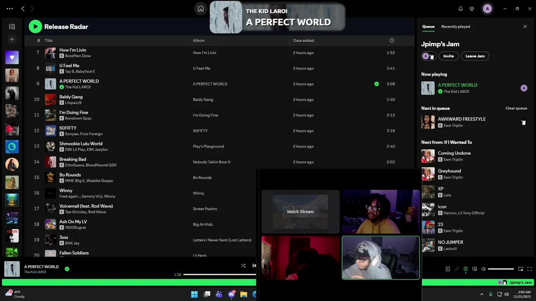The height and width of the screenshot is (301, 536).
Task: Open the friend activity icon
Action: coord(472,9)
